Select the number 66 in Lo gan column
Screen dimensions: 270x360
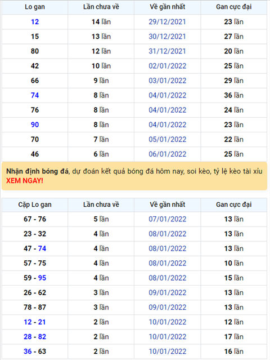[35, 81]
